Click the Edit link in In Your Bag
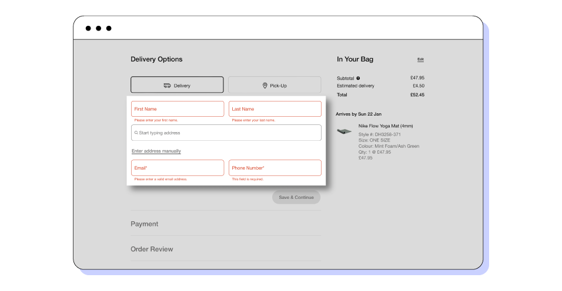This screenshot has width=562, height=291. coord(420,59)
